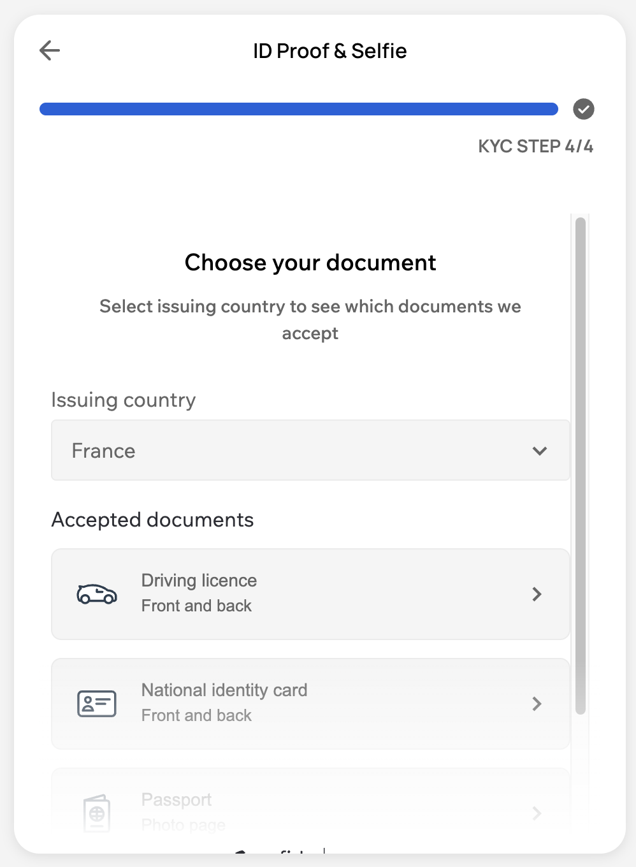Click the KYC STEP 4/4 label
Screen dimensions: 636x867
click(x=535, y=147)
